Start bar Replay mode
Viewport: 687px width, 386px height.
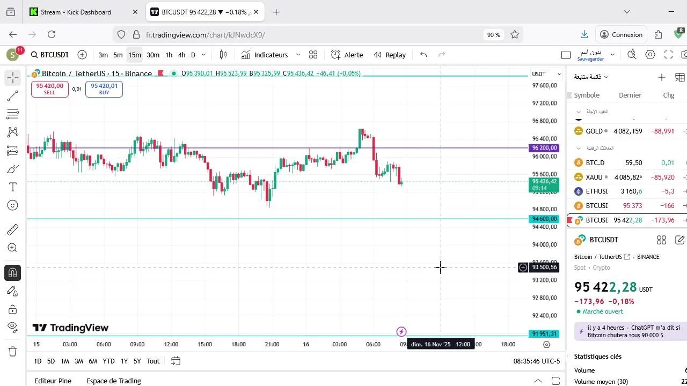390,55
